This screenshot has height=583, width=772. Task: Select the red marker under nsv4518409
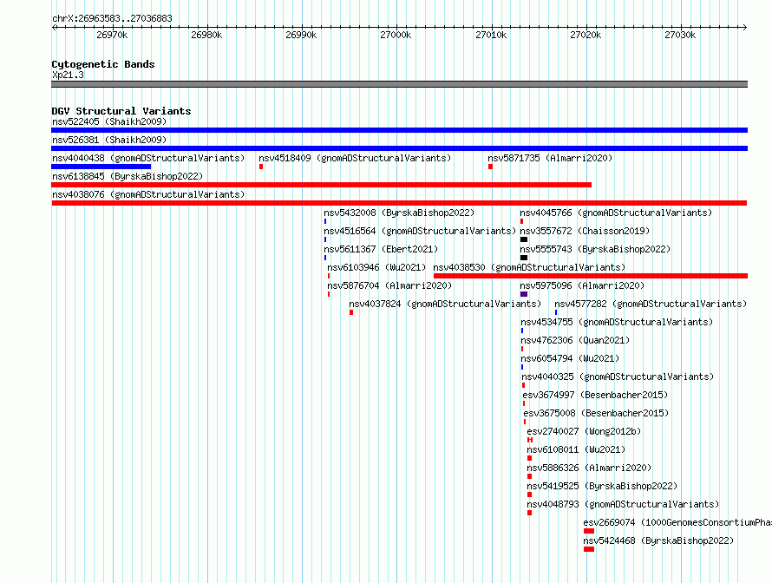pyautogui.click(x=261, y=167)
